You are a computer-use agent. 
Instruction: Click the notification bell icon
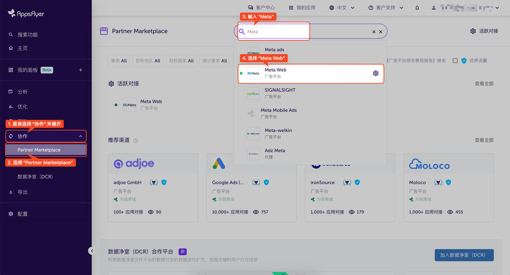click(417, 8)
